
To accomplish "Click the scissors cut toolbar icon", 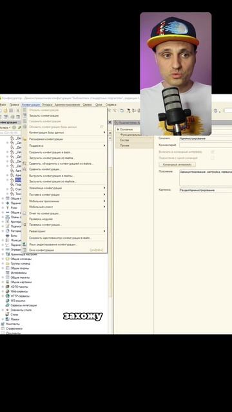I will pyautogui.click(x=18, y=111).
